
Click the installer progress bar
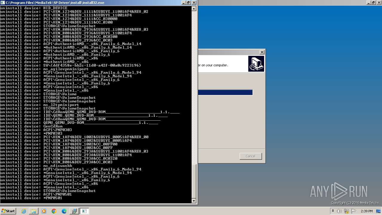(225, 92)
